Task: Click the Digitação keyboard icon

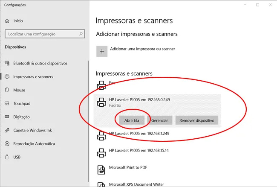Action: click(7, 117)
